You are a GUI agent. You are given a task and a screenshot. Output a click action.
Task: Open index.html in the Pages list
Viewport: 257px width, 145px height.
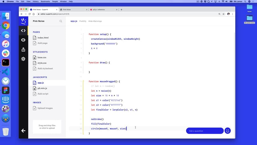click(x=43, y=38)
